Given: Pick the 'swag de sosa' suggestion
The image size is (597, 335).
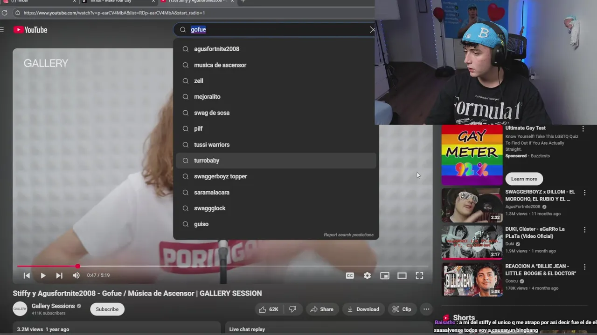Looking at the screenshot, I should point(276,113).
